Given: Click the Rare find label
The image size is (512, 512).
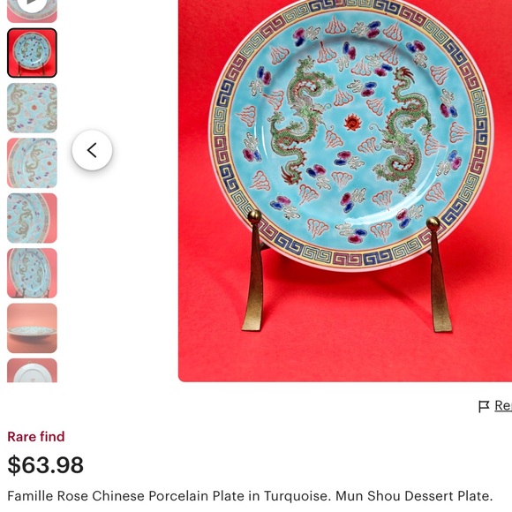Looking at the screenshot, I should [36, 437].
